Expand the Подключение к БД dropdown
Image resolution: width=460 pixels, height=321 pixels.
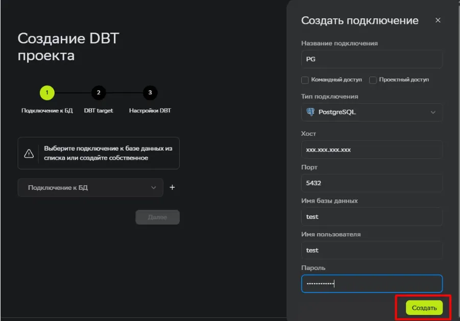pyautogui.click(x=90, y=188)
